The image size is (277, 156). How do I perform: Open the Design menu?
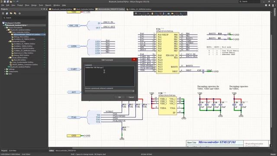point(34,5)
